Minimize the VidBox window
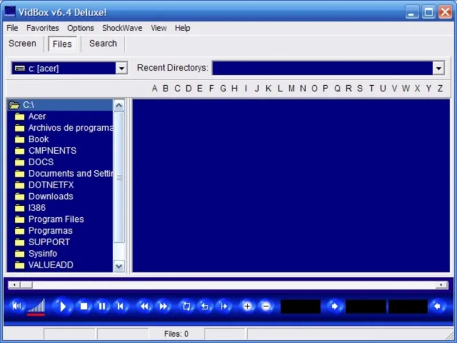The image size is (457, 343). click(x=411, y=12)
